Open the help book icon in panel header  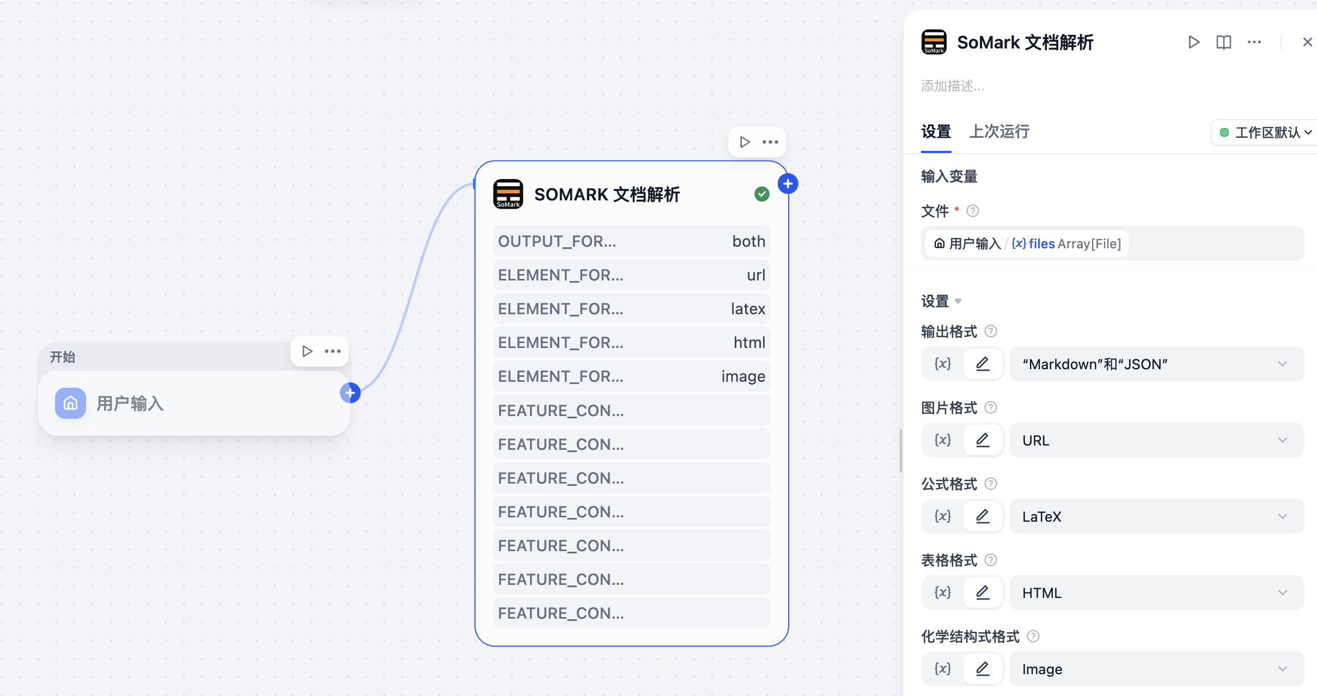click(x=1223, y=42)
